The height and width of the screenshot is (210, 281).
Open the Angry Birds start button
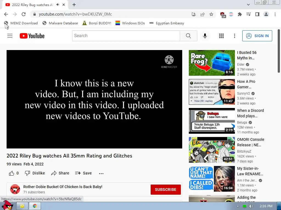(x=7, y=205)
